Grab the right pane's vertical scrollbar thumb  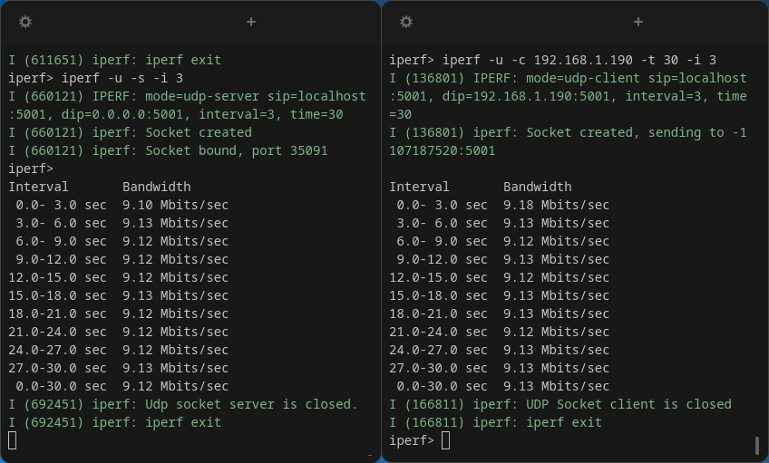pyautogui.click(x=757, y=445)
